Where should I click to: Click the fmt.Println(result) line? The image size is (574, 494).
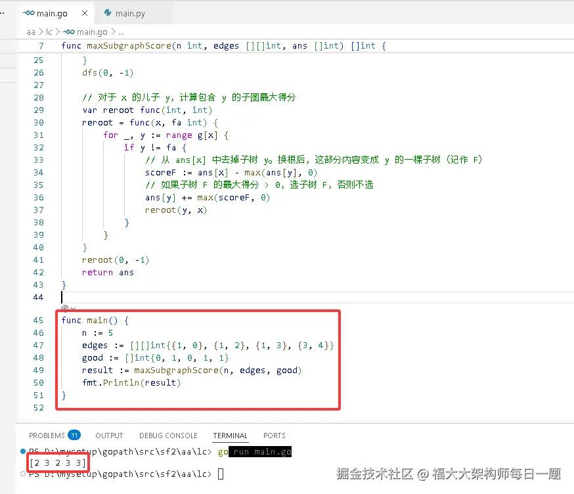coord(131,383)
